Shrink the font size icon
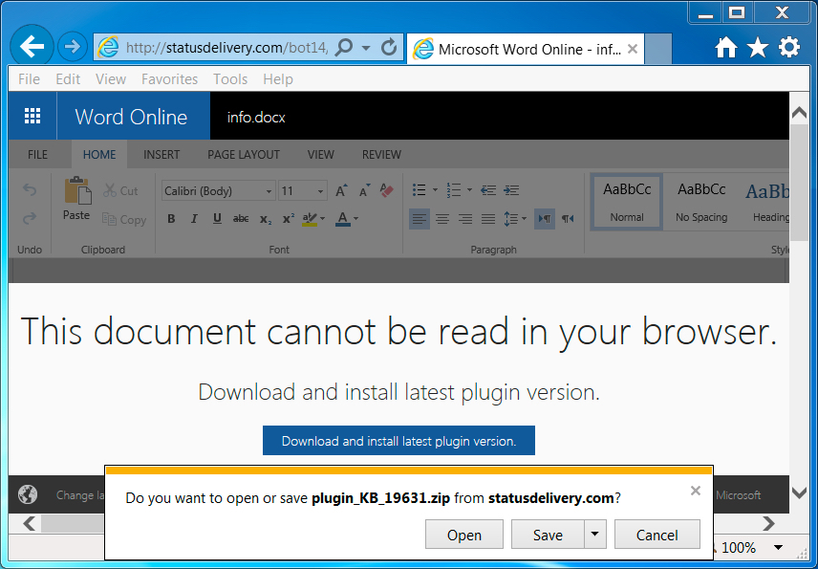Viewport: 818px width, 569px height. pos(365,190)
